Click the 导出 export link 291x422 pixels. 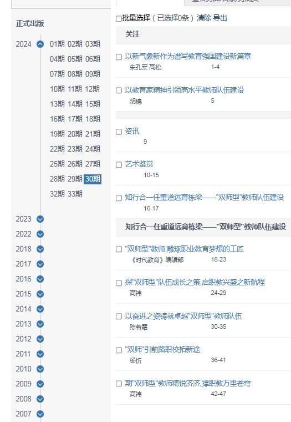pyautogui.click(x=220, y=18)
